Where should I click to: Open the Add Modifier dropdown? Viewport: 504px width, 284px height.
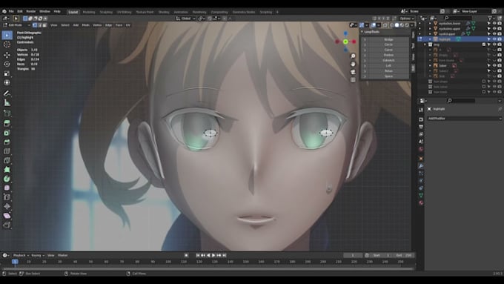(x=464, y=119)
